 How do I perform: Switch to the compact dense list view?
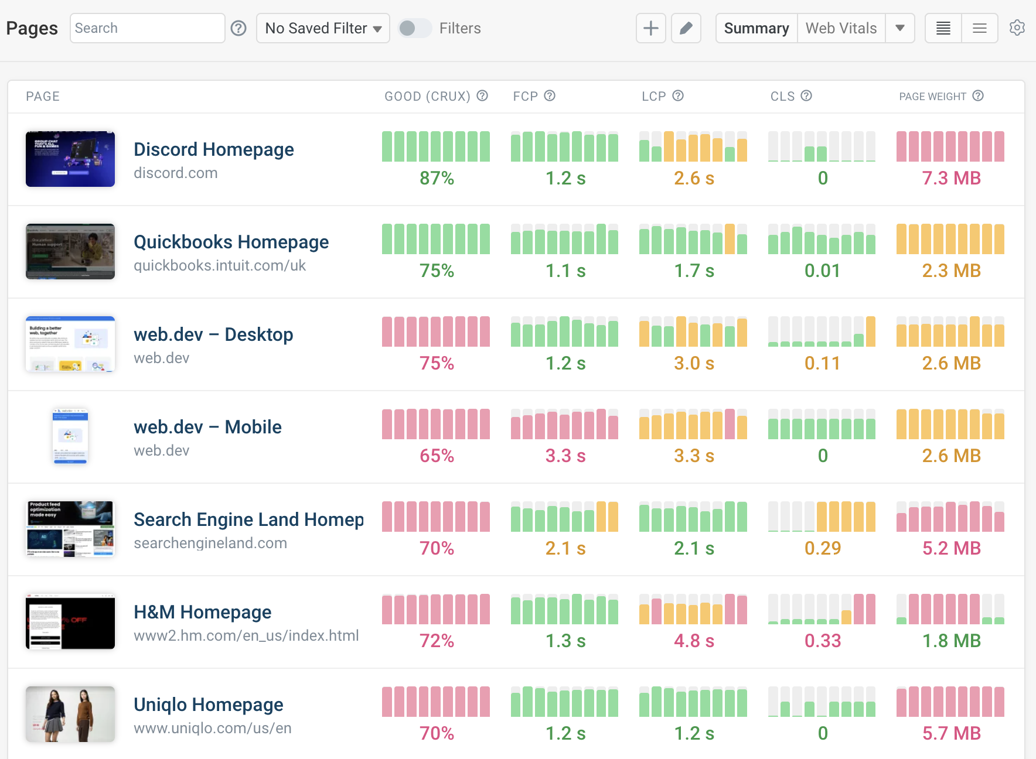click(x=943, y=28)
